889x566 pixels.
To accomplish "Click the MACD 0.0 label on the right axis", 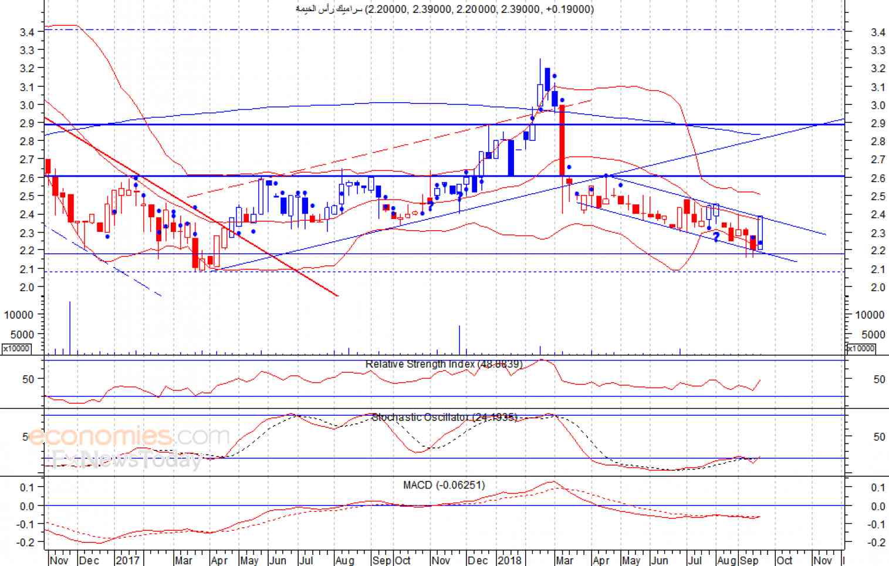I will [878, 506].
